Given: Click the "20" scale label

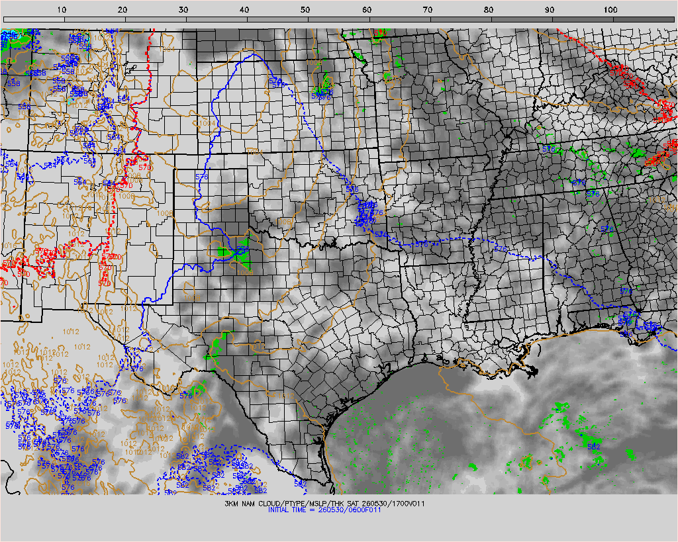Looking at the screenshot, I should 122,9.
